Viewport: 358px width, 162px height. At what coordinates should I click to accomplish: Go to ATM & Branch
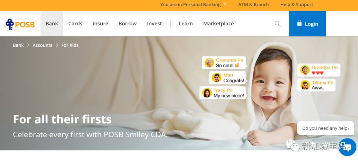254,5
